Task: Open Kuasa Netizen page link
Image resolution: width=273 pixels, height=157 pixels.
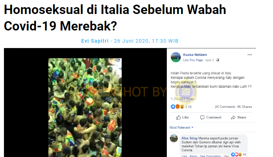Action: tap(195, 54)
